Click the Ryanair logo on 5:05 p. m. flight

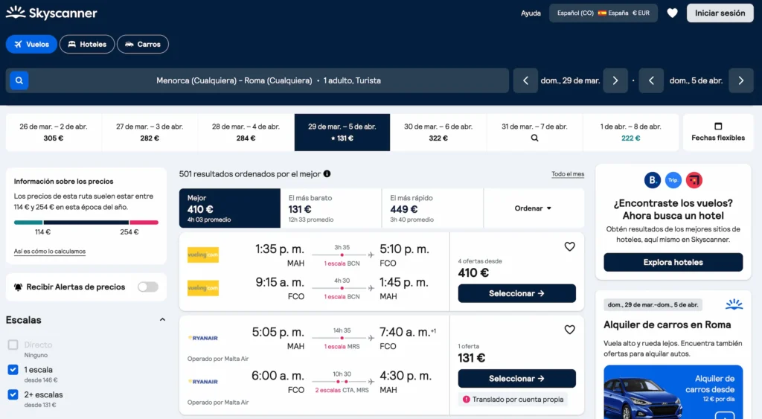tap(203, 338)
